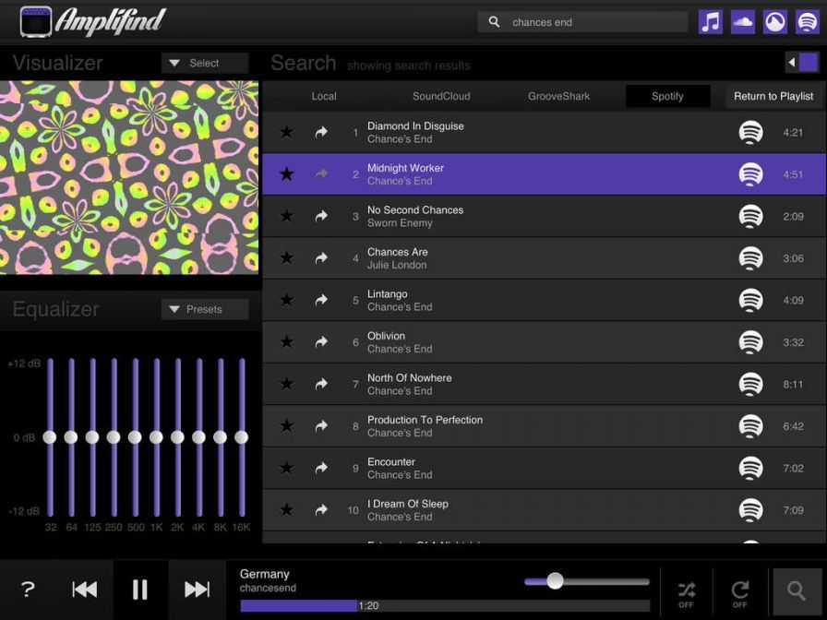Pause the current song

tap(140, 590)
